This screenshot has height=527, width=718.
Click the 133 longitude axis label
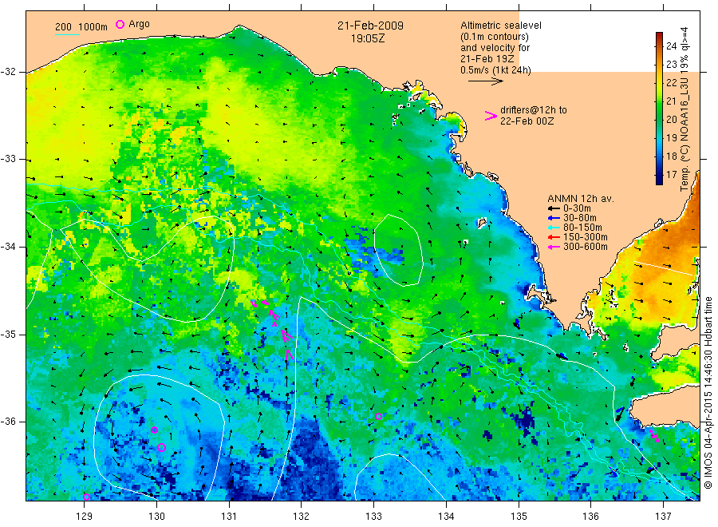(x=373, y=517)
